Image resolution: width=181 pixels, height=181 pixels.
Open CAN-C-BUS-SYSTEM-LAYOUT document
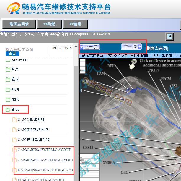[44, 150]
